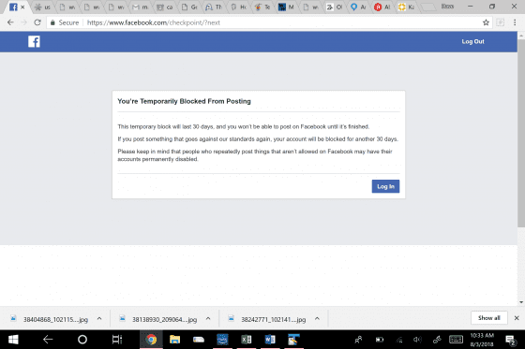The image size is (525, 349).
Task: Click the volume speaker icon
Action: point(417,340)
